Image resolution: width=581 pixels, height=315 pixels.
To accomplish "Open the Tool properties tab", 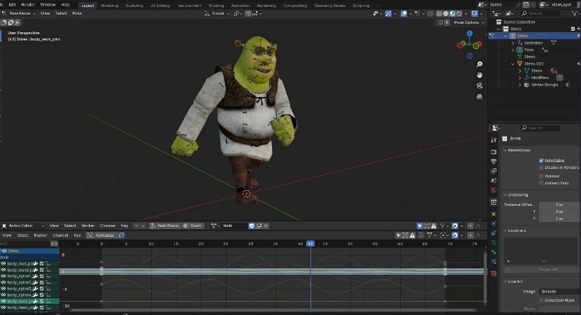I will tap(494, 140).
